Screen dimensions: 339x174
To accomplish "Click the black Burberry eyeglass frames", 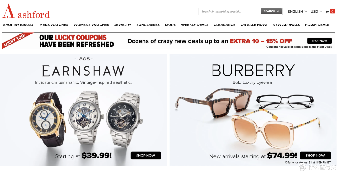I will coord(285,102).
